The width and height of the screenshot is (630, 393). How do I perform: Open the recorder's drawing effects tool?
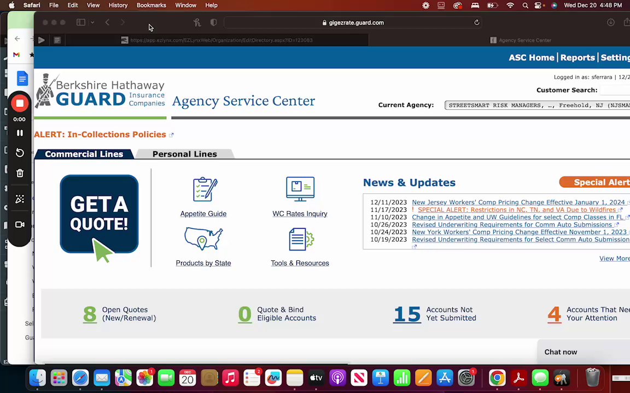(x=20, y=199)
